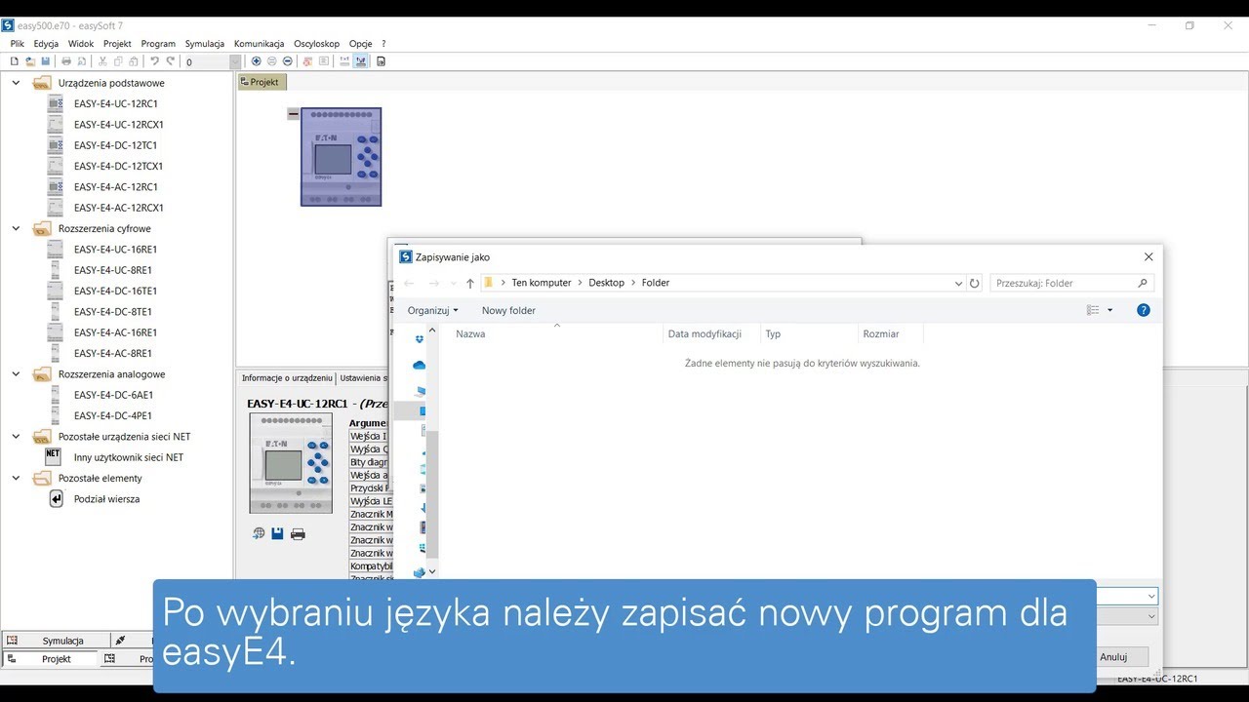Click the zoom fit toolbar icon
1249x702 pixels.
click(x=272, y=61)
